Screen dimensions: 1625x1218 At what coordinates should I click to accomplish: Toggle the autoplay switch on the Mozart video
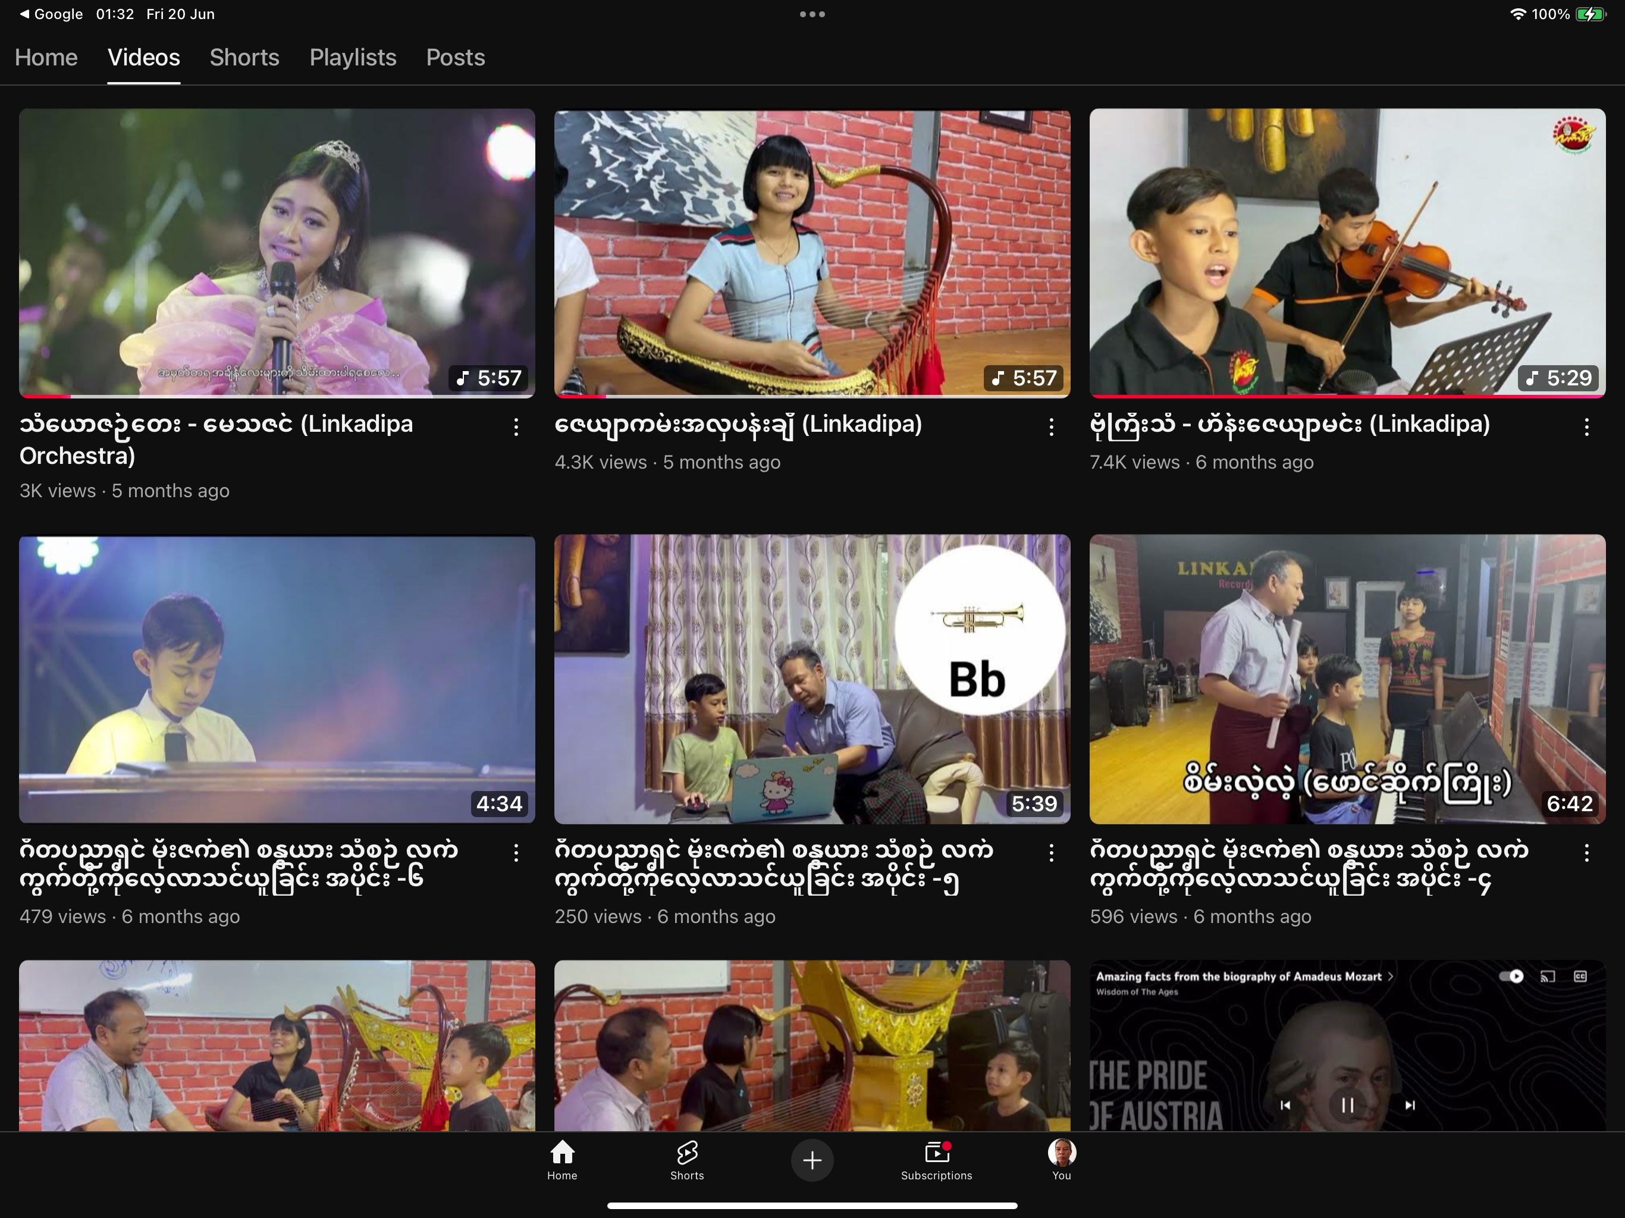[x=1511, y=977]
